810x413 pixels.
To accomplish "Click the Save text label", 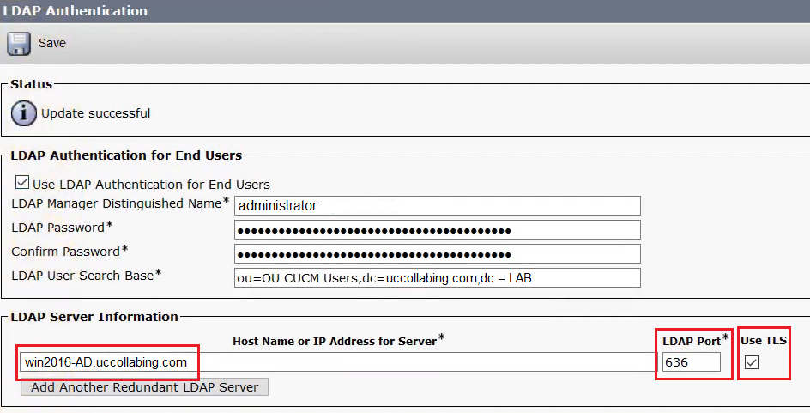I will pyautogui.click(x=52, y=43).
